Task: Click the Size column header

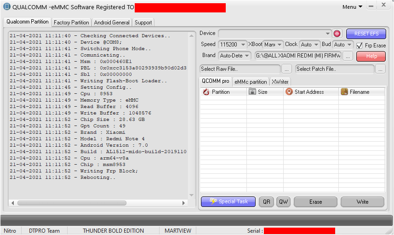Action: (265, 92)
